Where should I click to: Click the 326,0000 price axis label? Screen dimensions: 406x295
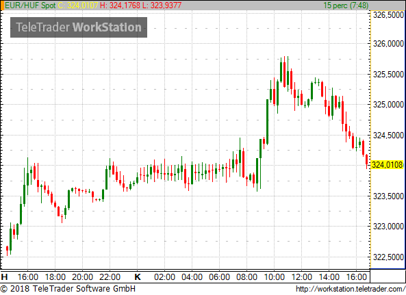(x=388, y=44)
